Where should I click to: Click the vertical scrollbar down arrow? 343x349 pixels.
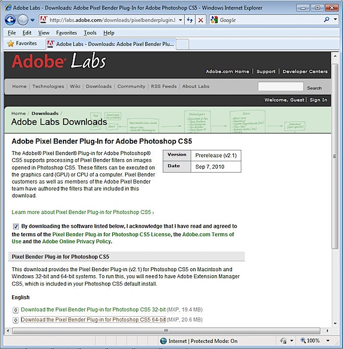pyautogui.click(x=335, y=323)
